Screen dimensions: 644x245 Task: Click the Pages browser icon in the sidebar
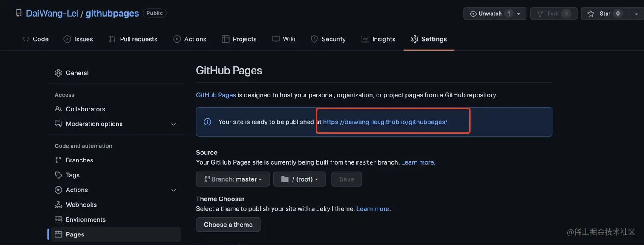58,234
